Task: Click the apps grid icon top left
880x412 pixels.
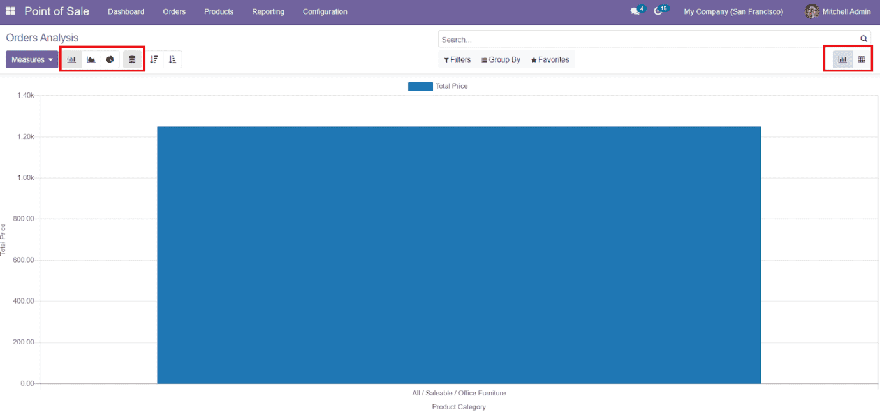Action: (x=10, y=11)
